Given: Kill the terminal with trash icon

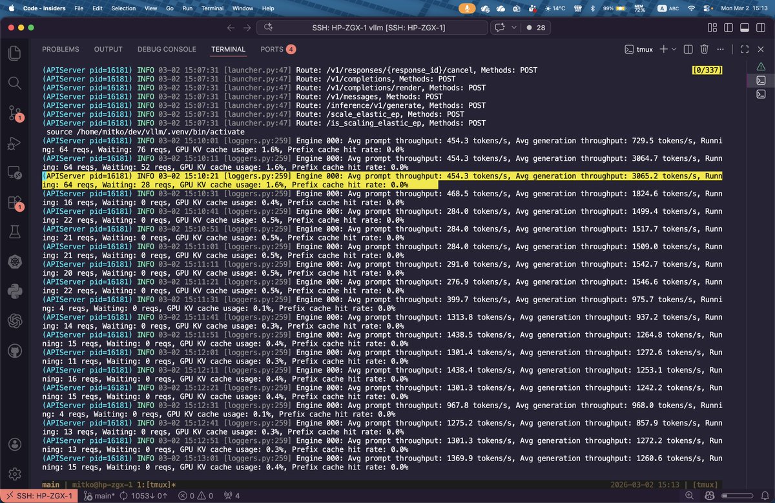Looking at the screenshot, I should tap(705, 49).
